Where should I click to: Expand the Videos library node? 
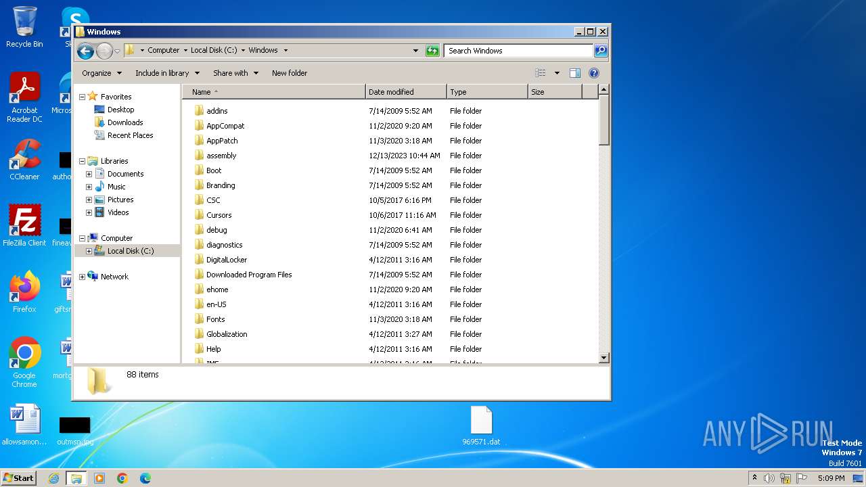pyautogui.click(x=89, y=212)
